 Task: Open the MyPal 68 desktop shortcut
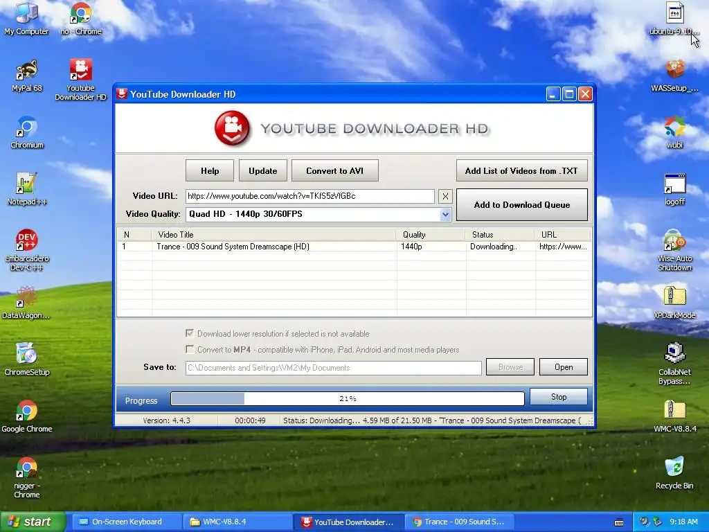tap(27, 76)
